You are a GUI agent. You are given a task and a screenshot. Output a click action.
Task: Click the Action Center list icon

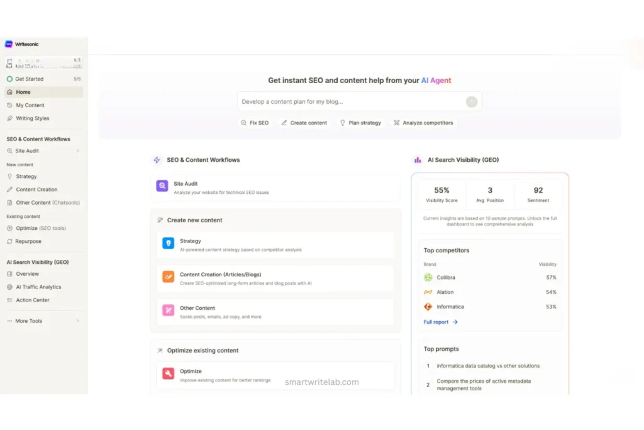click(9, 300)
